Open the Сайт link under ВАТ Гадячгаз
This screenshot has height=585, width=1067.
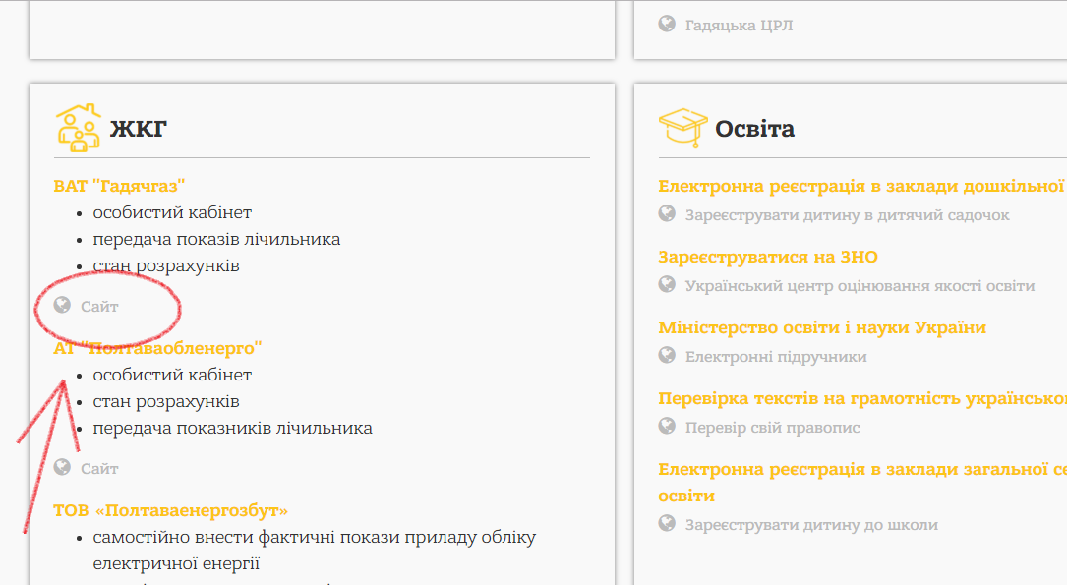tap(99, 307)
